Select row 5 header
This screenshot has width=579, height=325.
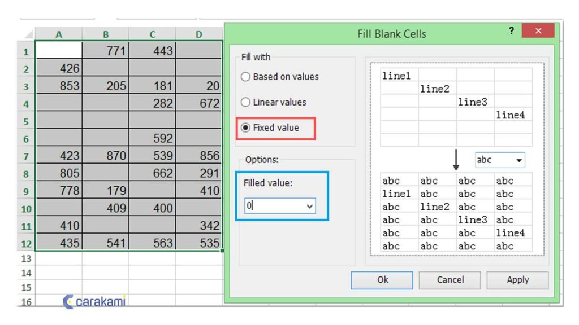(26, 121)
